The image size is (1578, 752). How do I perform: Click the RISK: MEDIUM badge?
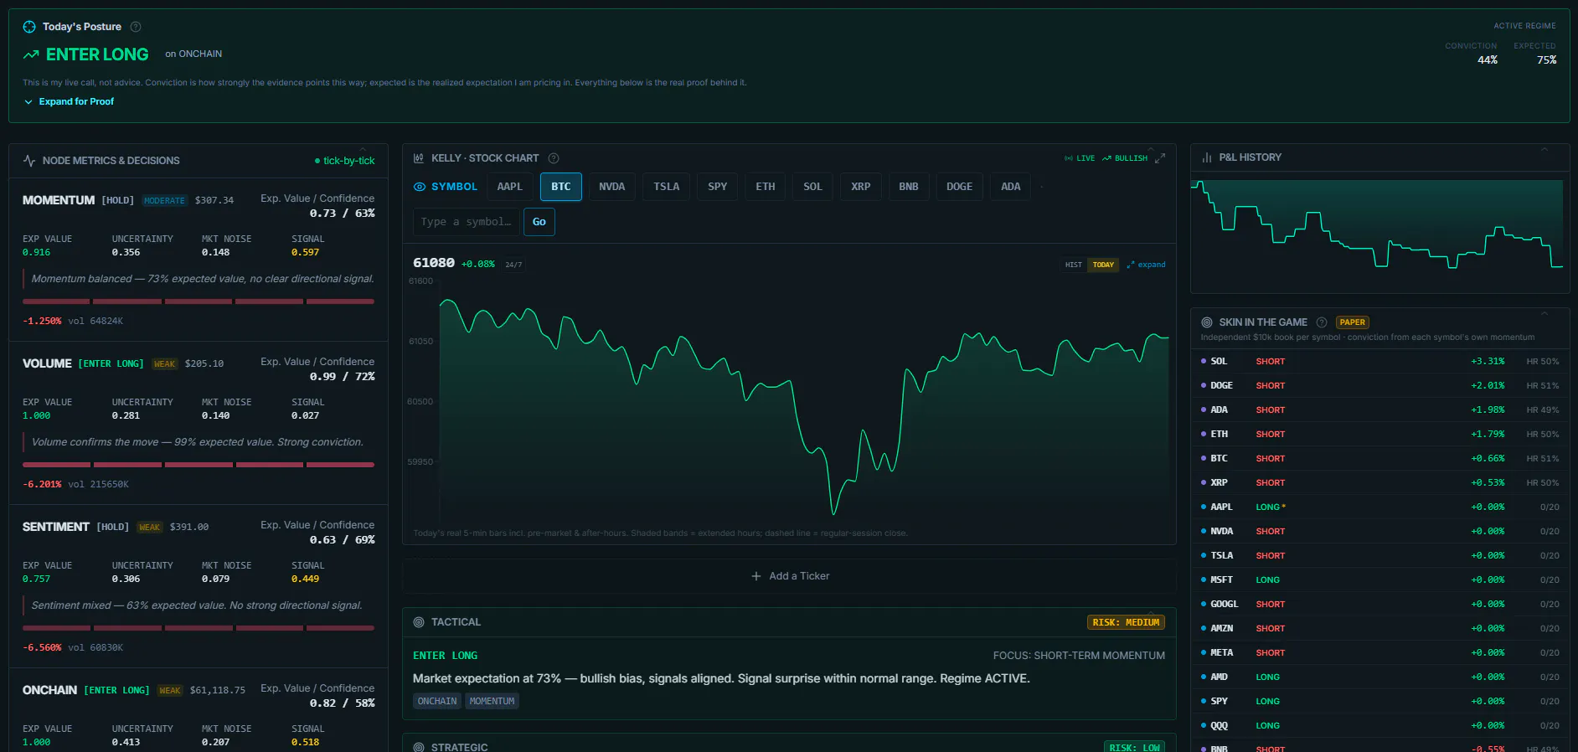coord(1126,622)
